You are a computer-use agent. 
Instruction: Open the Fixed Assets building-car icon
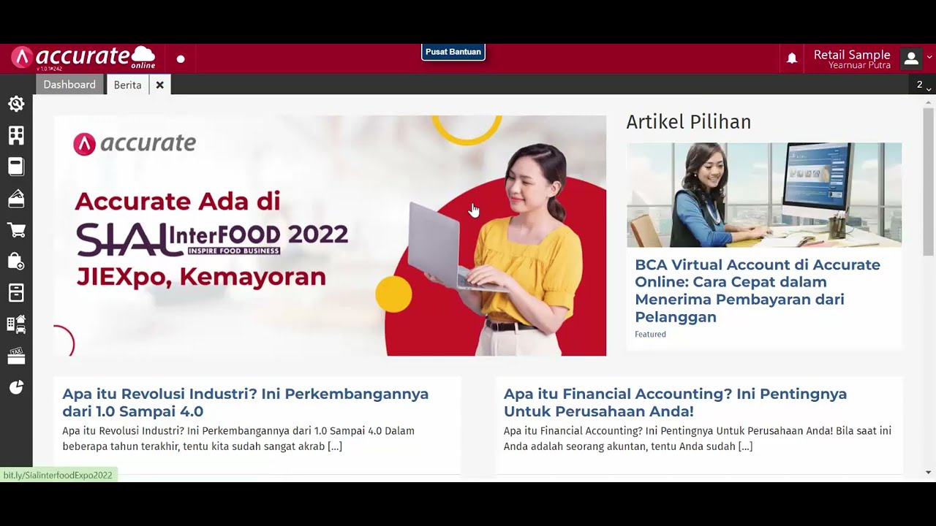pos(16,324)
